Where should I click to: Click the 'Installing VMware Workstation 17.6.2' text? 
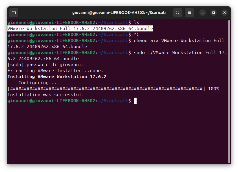[57, 77]
